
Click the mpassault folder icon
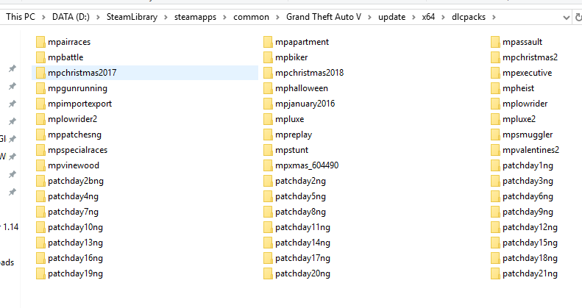tap(495, 42)
